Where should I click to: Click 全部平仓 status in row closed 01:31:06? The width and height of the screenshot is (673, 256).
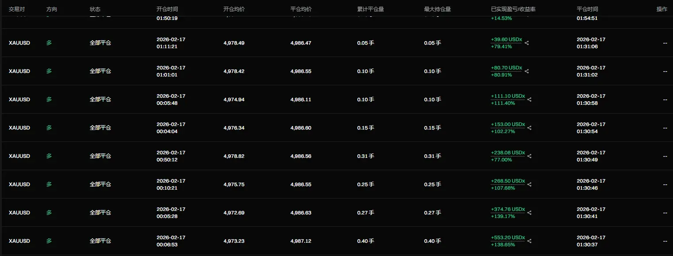coord(100,43)
